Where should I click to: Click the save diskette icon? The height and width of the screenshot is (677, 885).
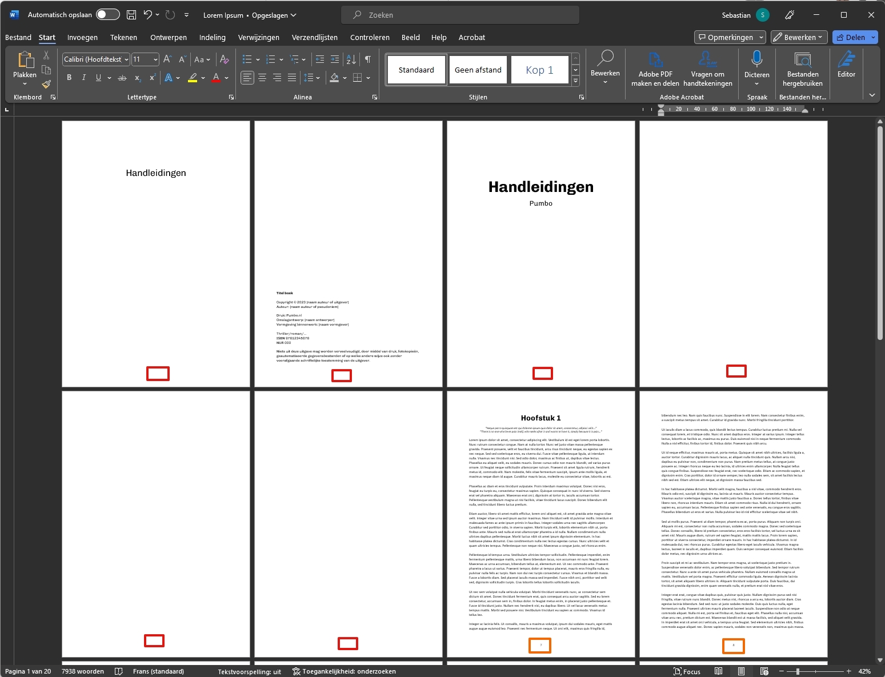coord(131,15)
